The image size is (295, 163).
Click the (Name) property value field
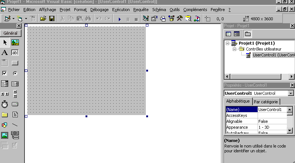(x=272, y=110)
